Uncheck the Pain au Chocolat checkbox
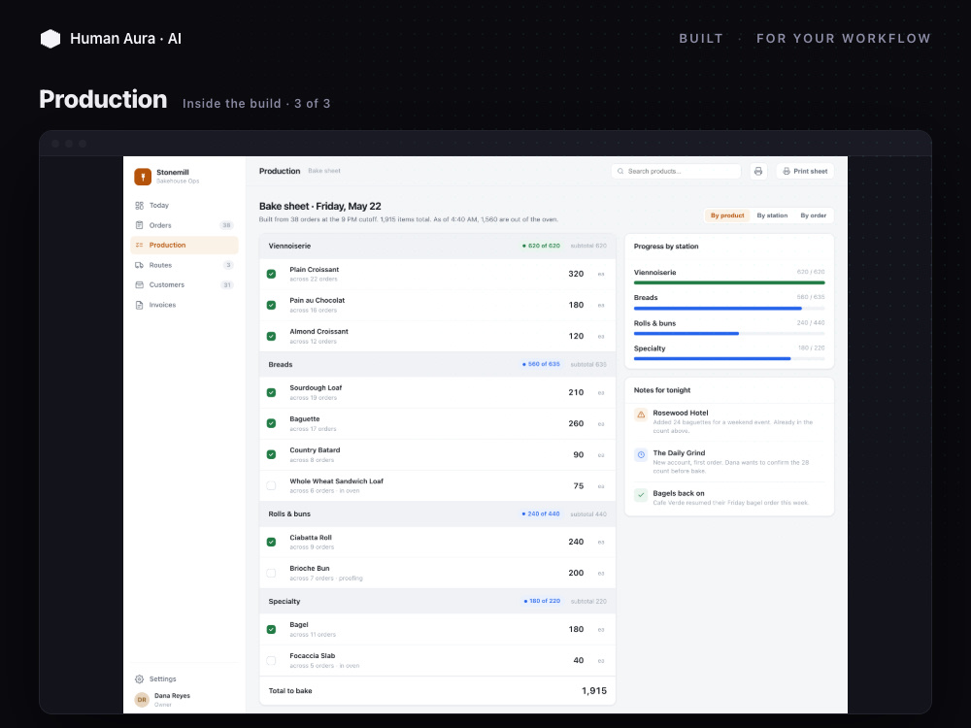 tap(271, 305)
